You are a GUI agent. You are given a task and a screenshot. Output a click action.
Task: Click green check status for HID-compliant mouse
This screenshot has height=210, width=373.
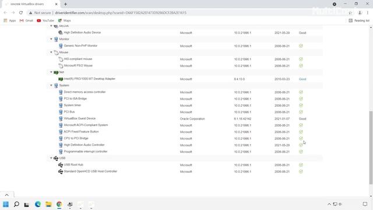[301, 59]
